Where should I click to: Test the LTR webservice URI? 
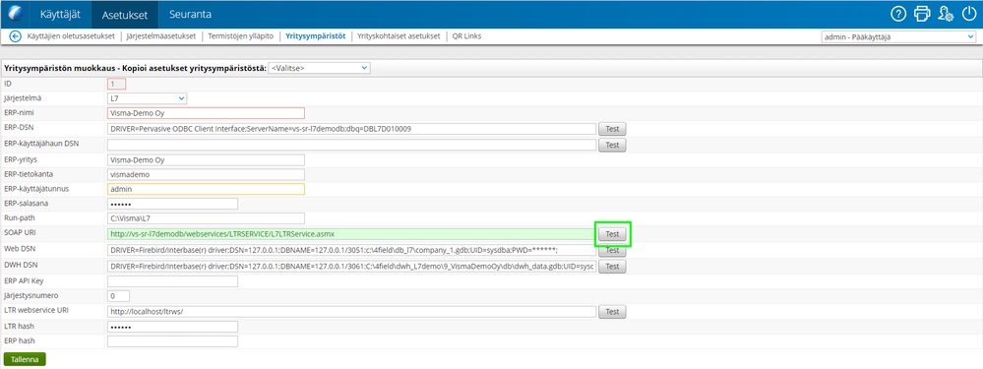point(612,311)
